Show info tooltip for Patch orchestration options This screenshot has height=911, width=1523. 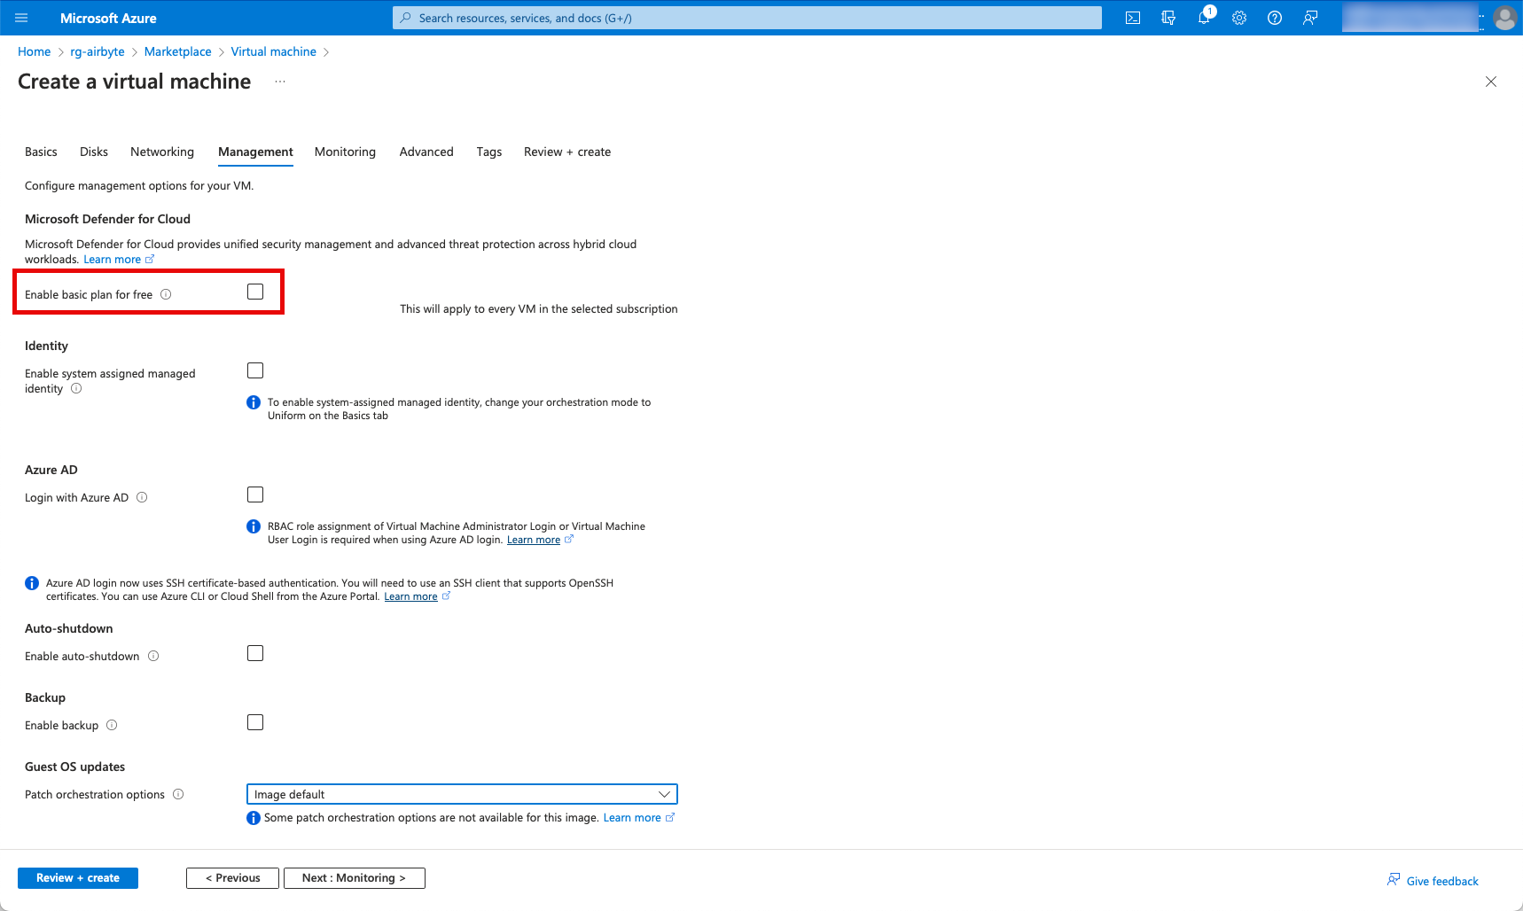pyautogui.click(x=178, y=794)
